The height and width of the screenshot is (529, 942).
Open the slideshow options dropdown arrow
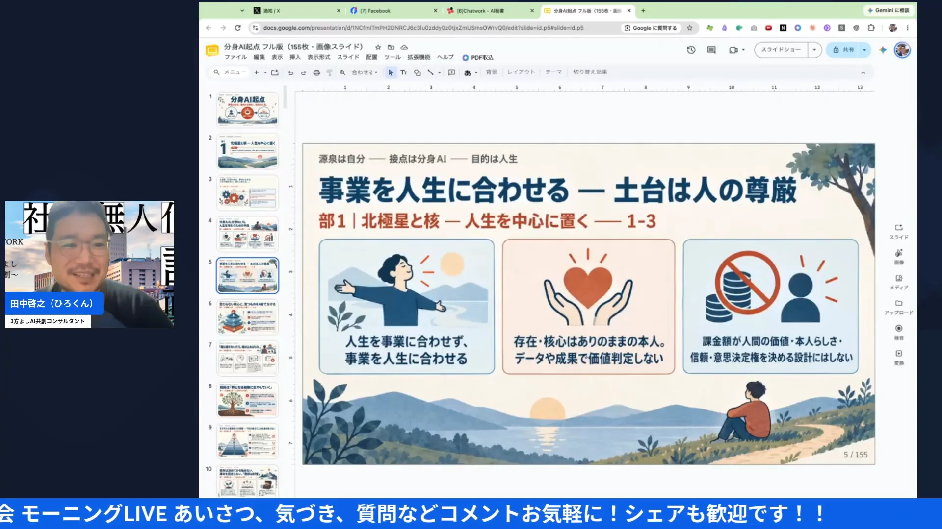click(814, 50)
